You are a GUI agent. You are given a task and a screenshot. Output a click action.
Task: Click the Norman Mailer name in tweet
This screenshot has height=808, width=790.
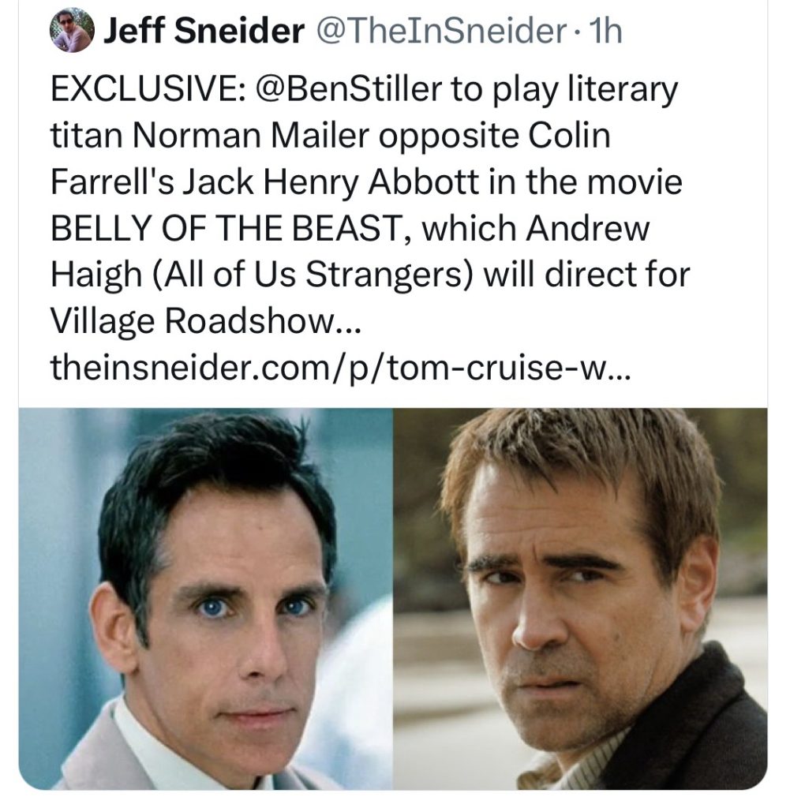tap(252, 135)
